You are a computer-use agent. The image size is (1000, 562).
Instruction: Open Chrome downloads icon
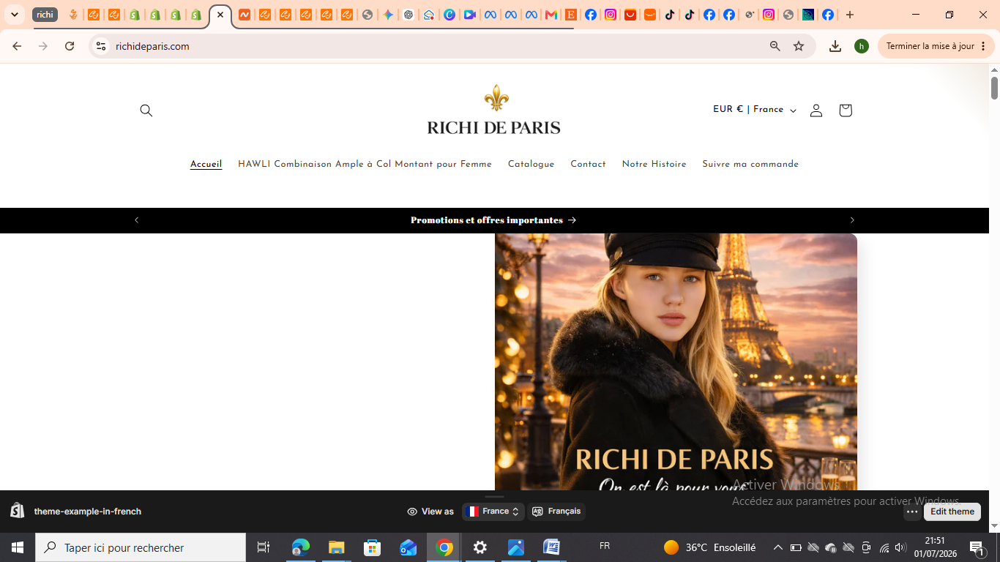[x=835, y=46]
